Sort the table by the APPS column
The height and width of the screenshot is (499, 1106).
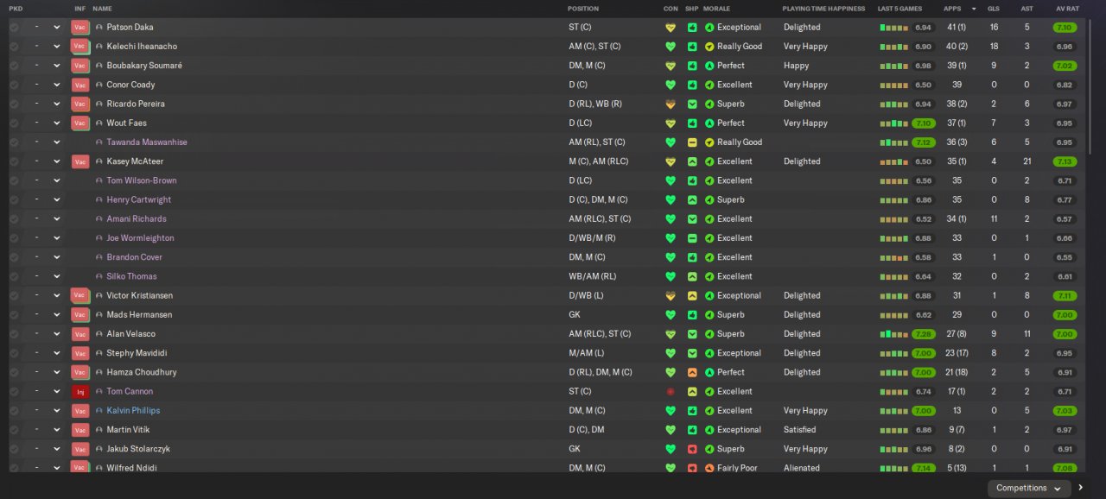click(x=952, y=9)
